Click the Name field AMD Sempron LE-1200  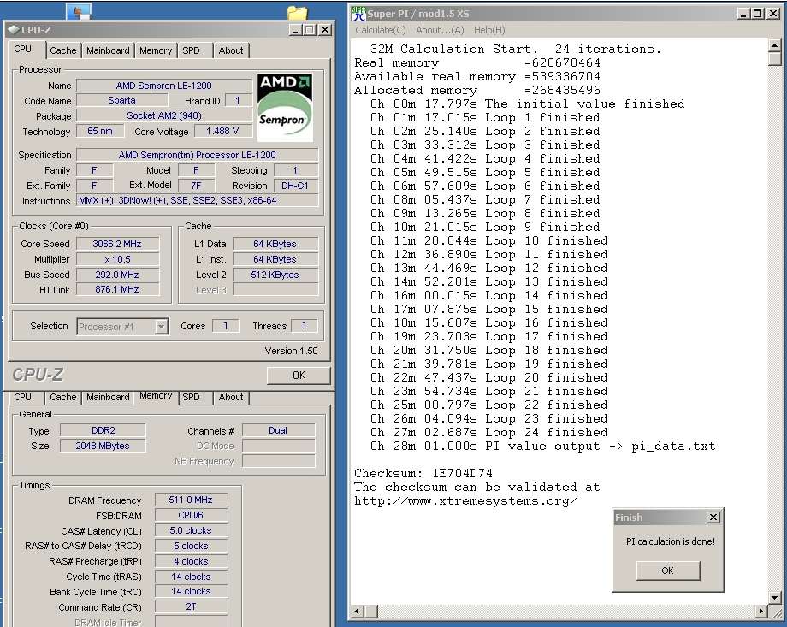[x=164, y=86]
